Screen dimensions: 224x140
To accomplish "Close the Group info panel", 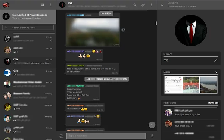I will 162,5.
